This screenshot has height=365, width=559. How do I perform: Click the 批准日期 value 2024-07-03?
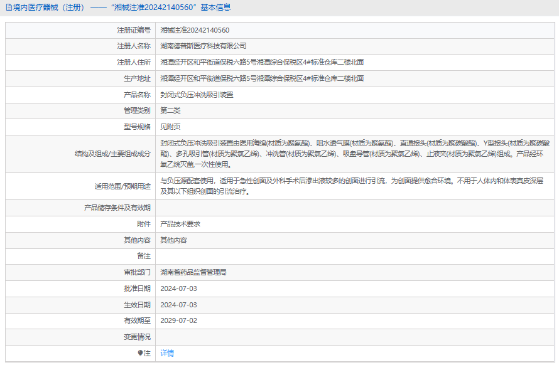click(178, 288)
